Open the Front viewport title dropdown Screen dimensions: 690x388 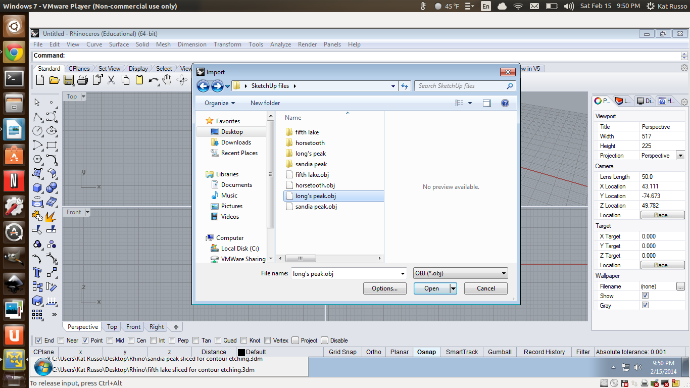[x=87, y=212]
